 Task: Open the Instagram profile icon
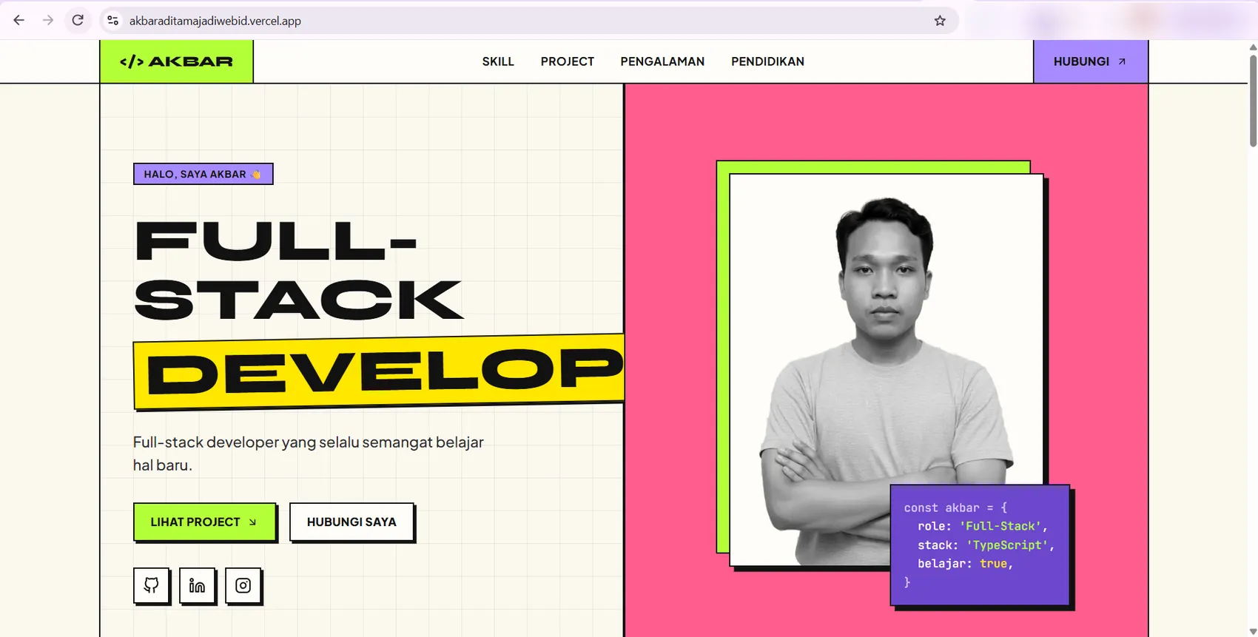pyautogui.click(x=243, y=585)
